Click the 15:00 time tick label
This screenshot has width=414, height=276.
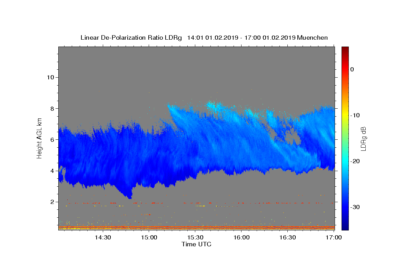[149, 238]
